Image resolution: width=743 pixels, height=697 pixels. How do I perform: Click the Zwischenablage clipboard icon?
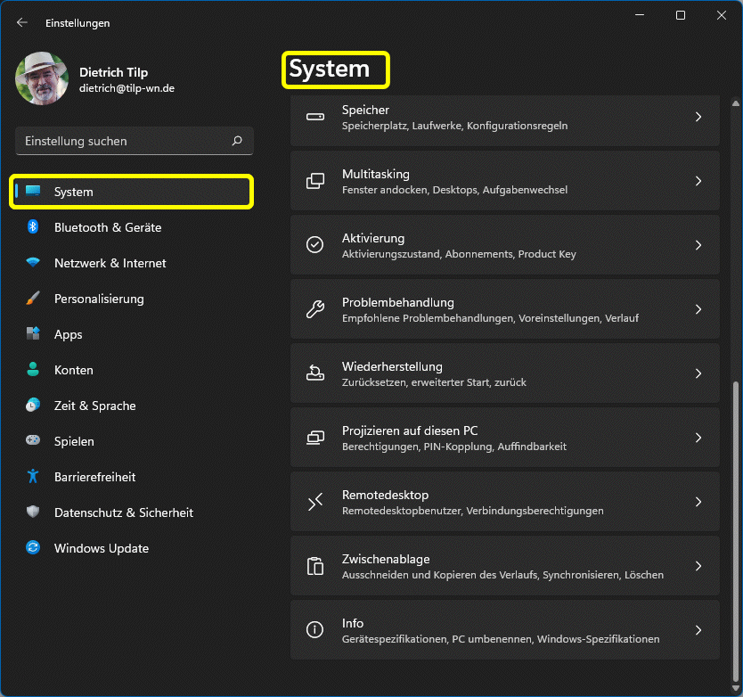(314, 566)
